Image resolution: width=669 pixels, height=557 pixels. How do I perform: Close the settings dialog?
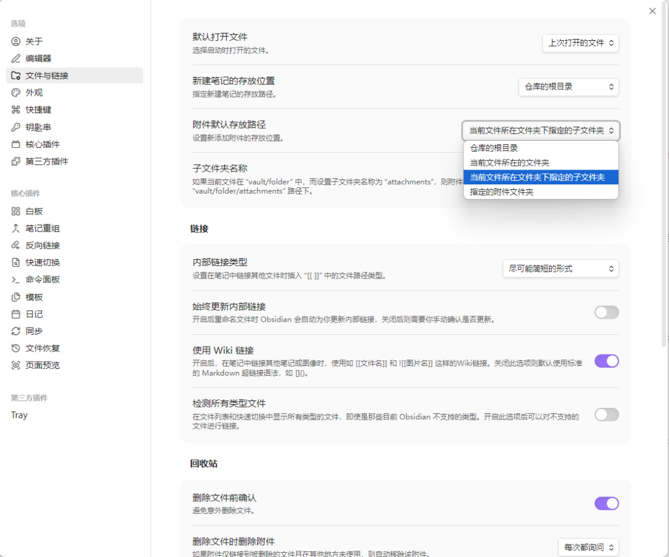pos(652,11)
